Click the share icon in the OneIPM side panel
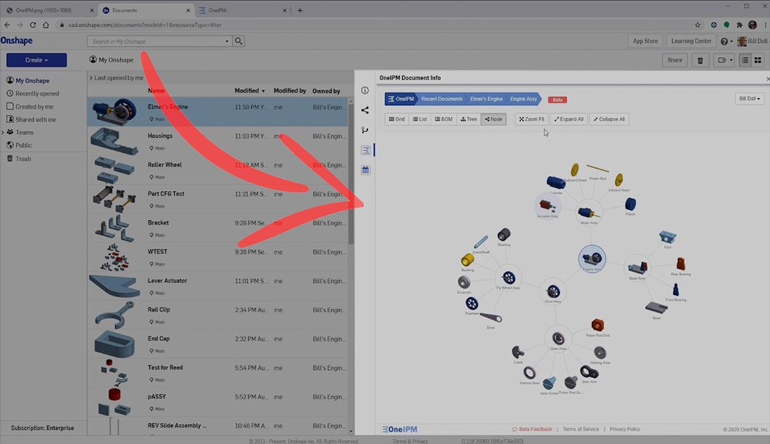 [365, 110]
